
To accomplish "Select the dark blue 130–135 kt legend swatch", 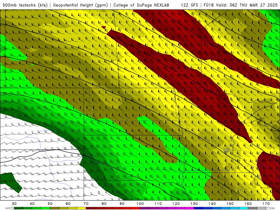I will [198, 208].
